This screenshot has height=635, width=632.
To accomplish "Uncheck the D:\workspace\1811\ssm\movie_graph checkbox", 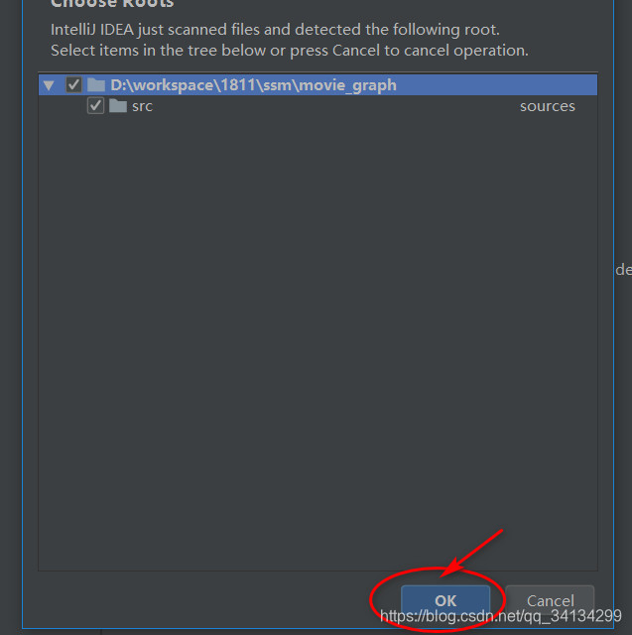I will click(73, 85).
